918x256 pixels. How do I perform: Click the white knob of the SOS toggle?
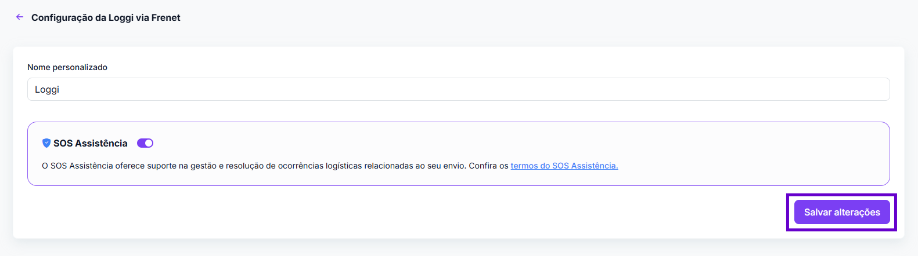point(149,143)
